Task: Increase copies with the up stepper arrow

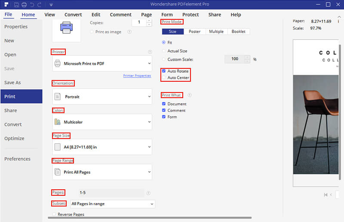Action: pos(149,21)
